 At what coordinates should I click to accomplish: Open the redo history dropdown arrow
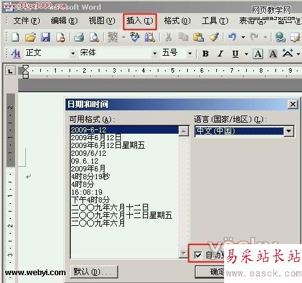(x=265, y=37)
